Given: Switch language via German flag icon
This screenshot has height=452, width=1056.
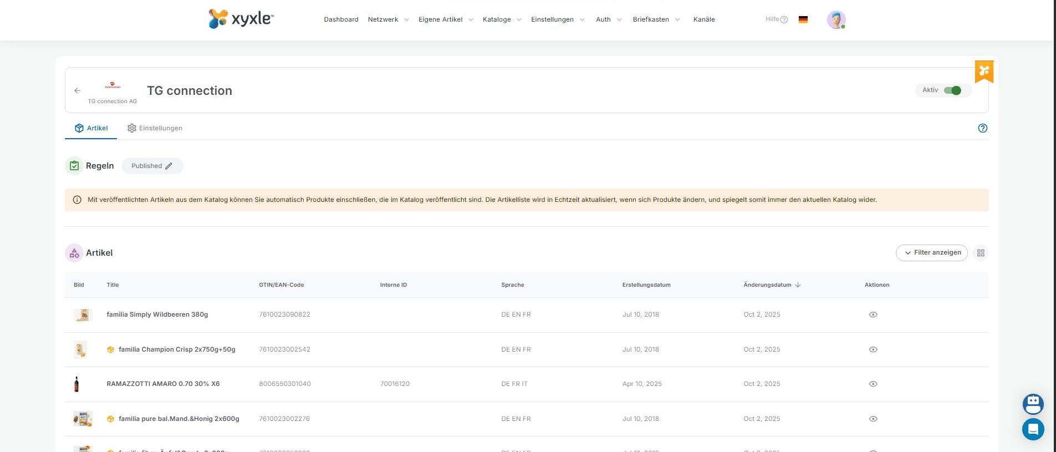Looking at the screenshot, I should [803, 19].
